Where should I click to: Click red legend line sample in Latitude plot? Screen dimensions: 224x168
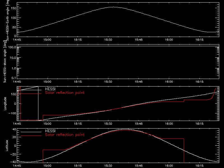[31, 136]
